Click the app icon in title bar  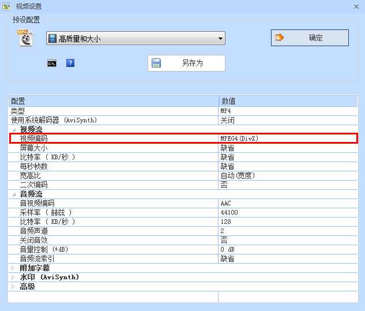point(6,6)
